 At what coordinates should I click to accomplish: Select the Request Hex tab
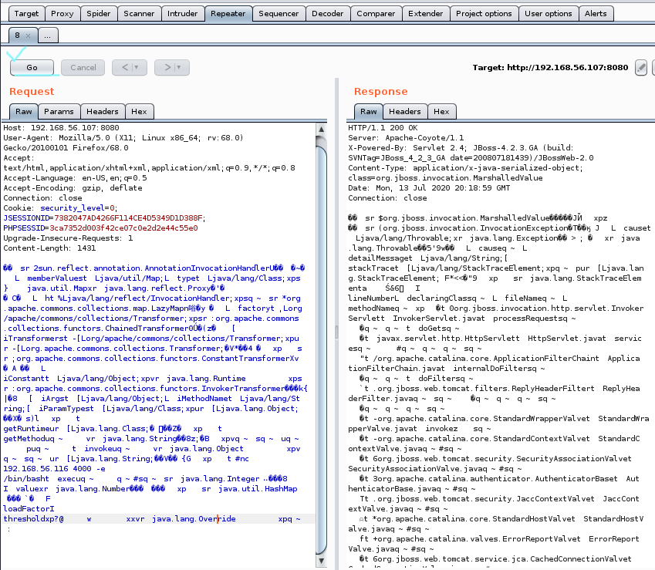139,112
